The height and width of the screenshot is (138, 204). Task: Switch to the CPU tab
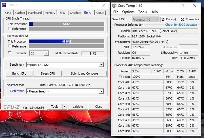[8, 13]
